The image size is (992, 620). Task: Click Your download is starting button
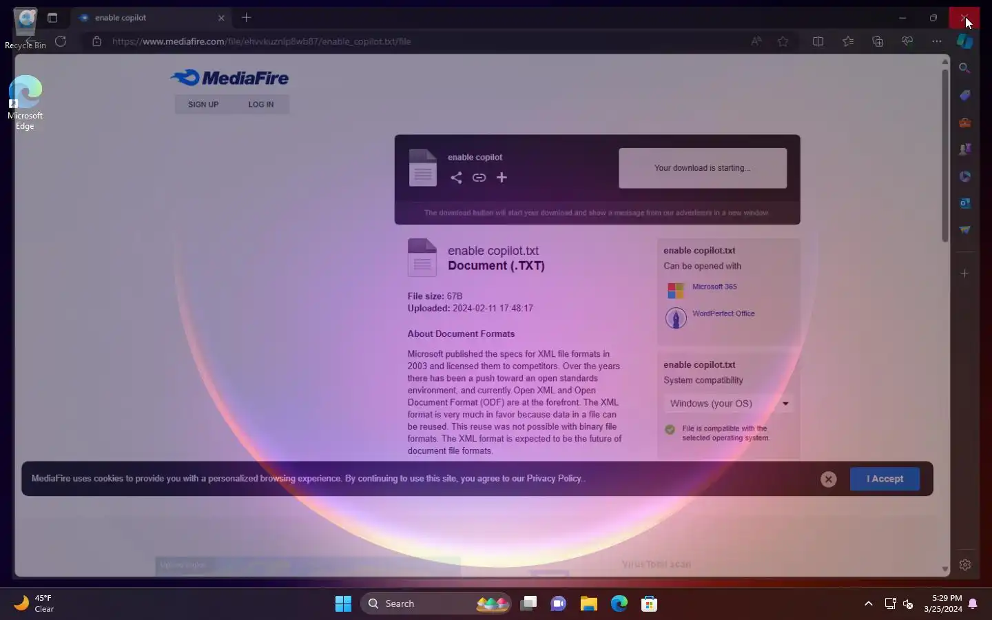[703, 168]
